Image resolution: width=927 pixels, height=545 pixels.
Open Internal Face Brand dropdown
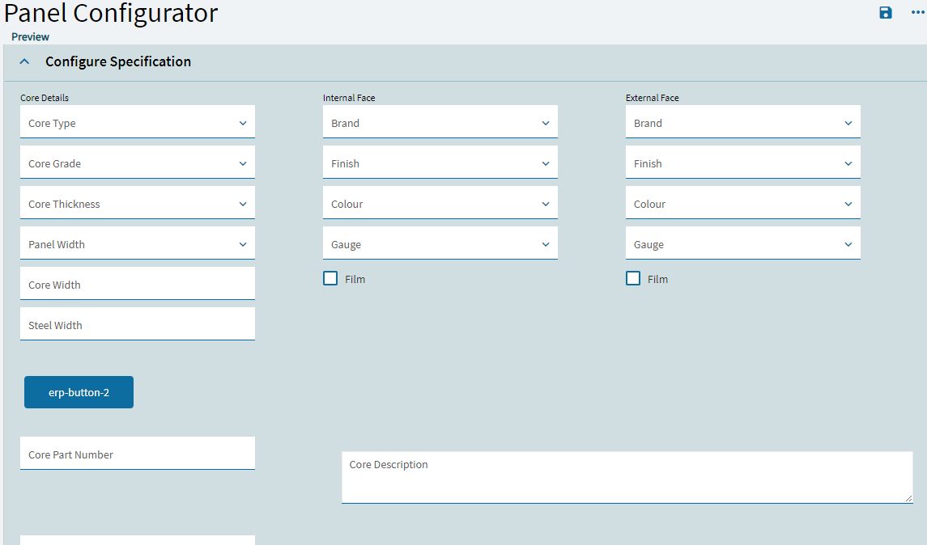(440, 122)
